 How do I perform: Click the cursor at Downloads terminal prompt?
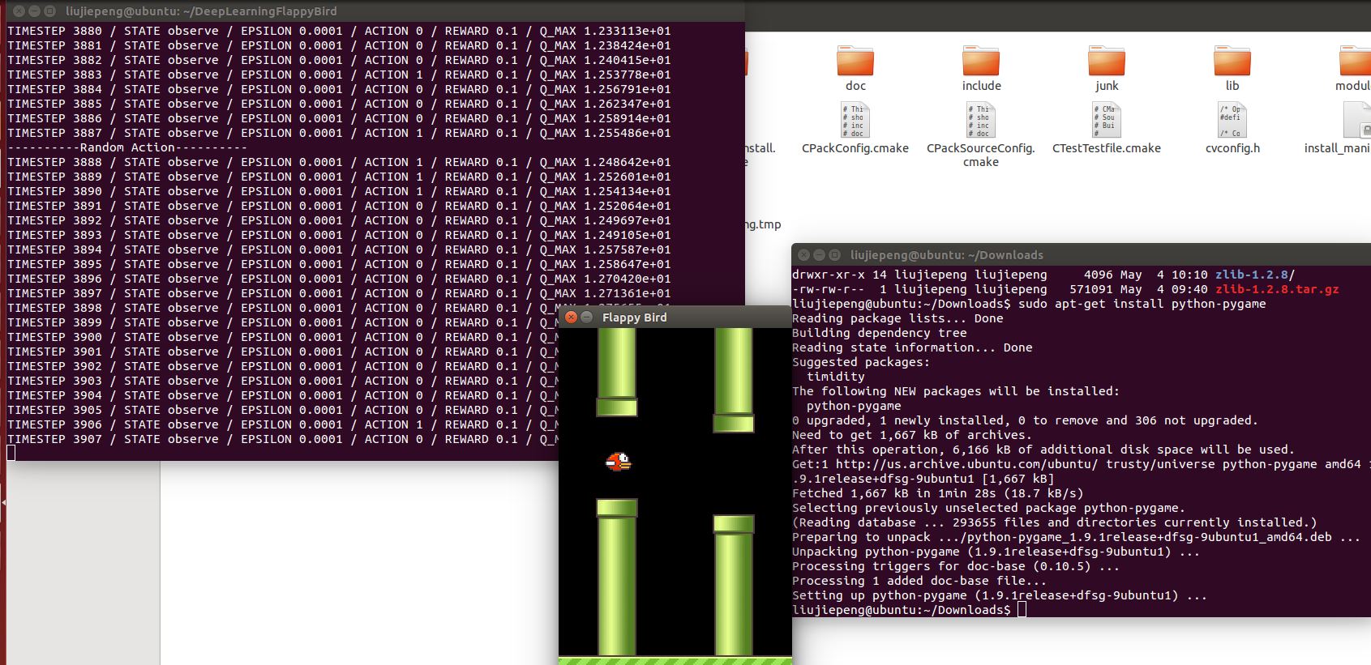pyautogui.click(x=1022, y=610)
